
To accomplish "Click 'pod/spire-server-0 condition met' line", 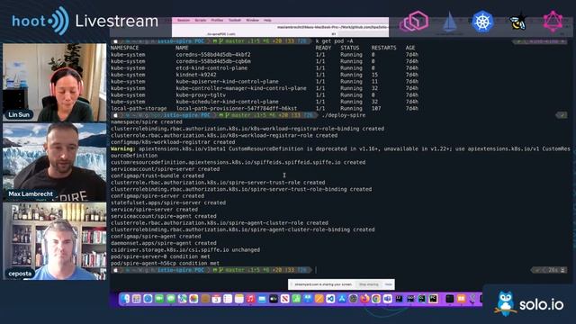I will pos(160,256).
